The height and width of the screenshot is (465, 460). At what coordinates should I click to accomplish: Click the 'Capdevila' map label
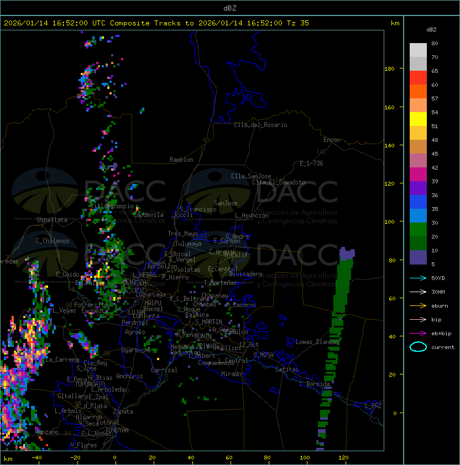(149, 215)
